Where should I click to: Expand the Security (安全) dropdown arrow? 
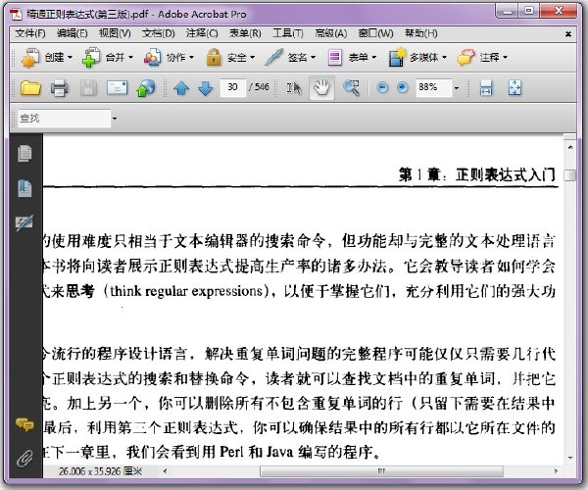click(x=253, y=58)
